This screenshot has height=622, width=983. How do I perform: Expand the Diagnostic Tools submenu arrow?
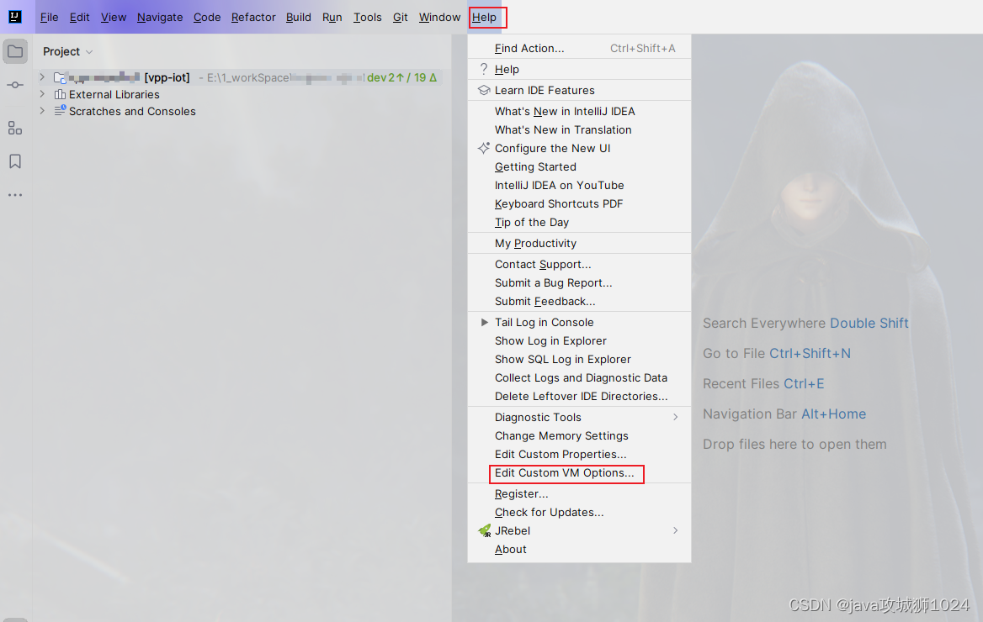coord(675,417)
